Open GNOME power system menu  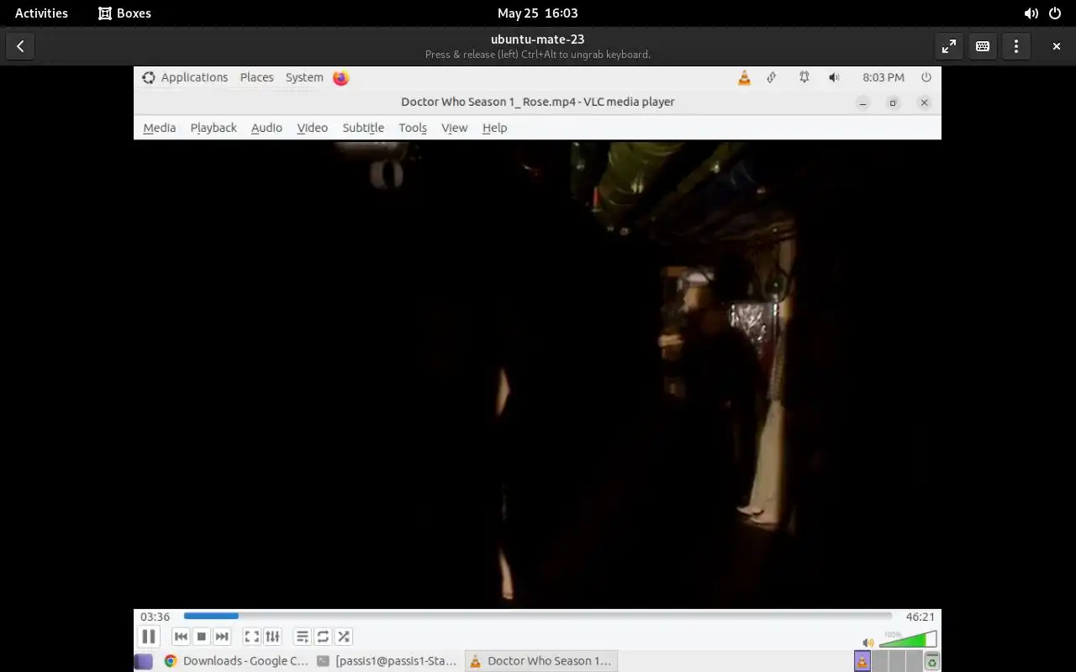[x=1055, y=13]
